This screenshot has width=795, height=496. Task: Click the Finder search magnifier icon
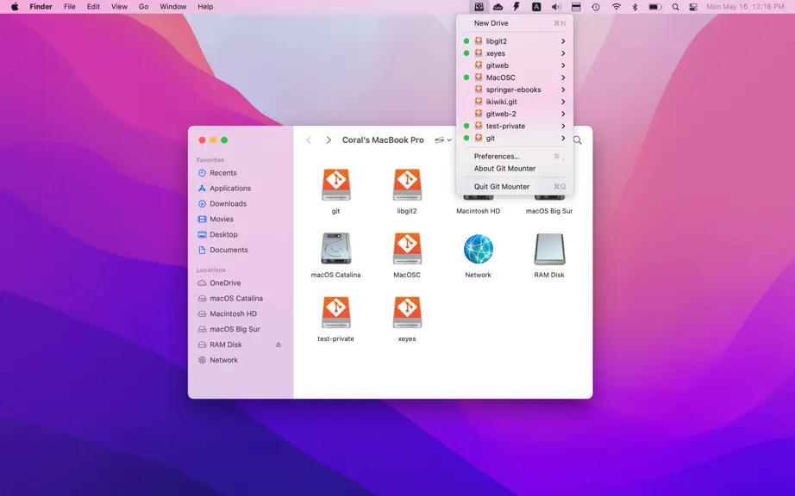(x=578, y=140)
